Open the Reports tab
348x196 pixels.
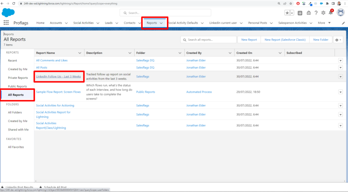point(152,23)
